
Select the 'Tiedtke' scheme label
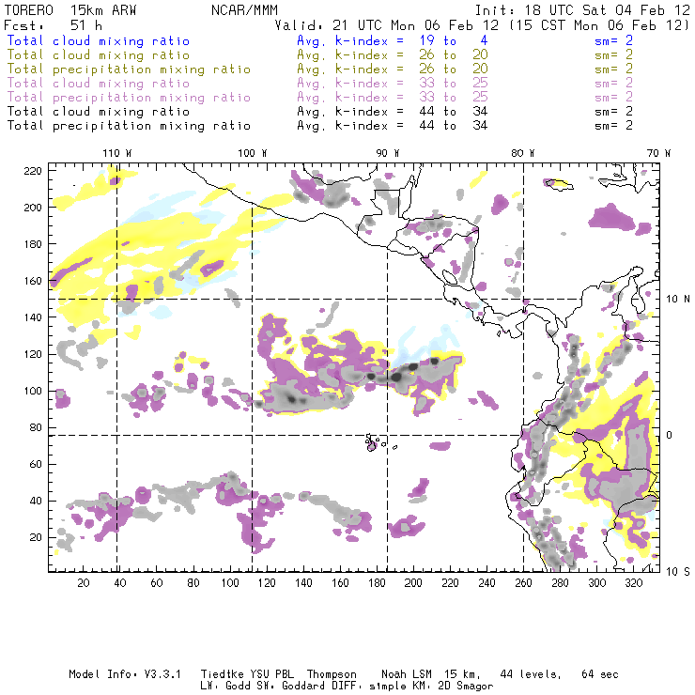tap(222, 674)
